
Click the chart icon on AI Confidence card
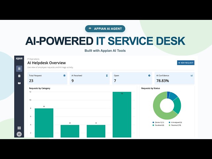pyautogui.click(x=191, y=76)
